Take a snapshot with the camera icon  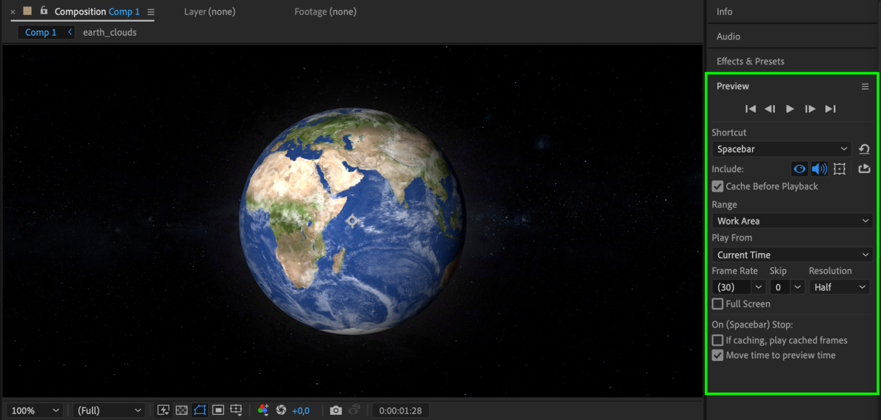tap(335, 410)
